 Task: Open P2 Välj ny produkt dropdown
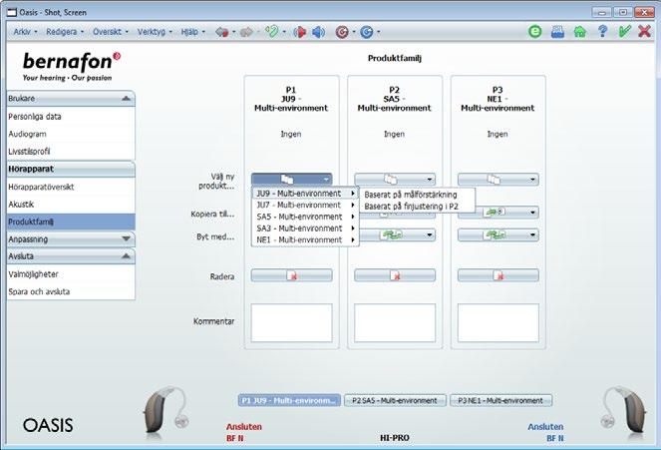[395, 180]
